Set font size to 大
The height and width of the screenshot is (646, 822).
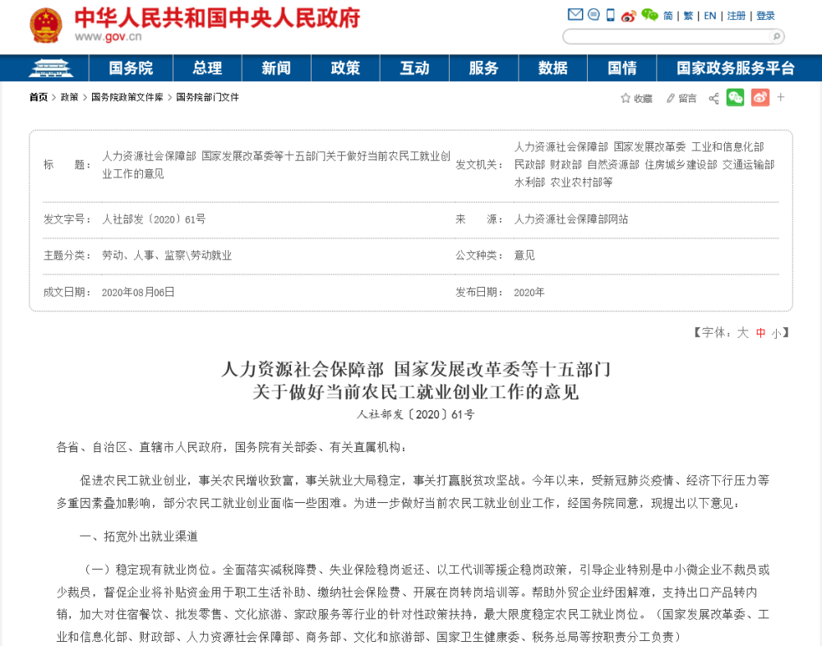pos(743,332)
